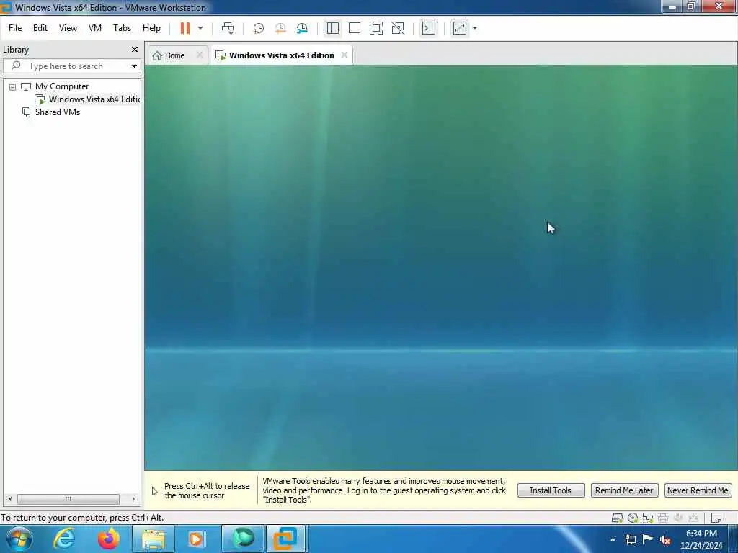This screenshot has width=738, height=553.
Task: Open the Library search filter dropdown arrow
Action: (135, 66)
